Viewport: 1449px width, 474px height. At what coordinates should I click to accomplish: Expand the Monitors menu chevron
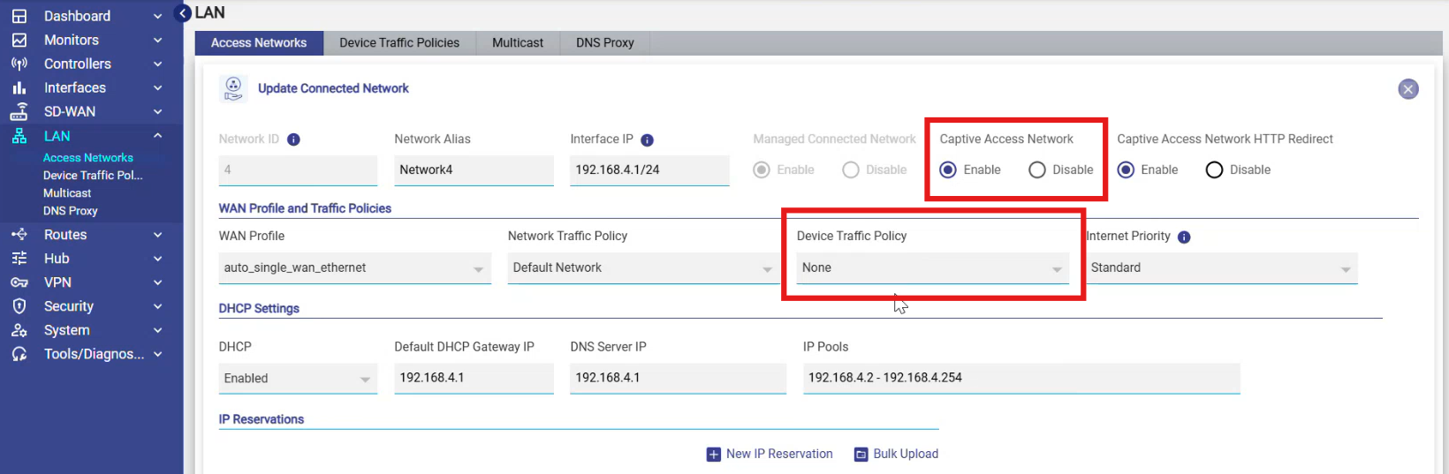(x=158, y=40)
